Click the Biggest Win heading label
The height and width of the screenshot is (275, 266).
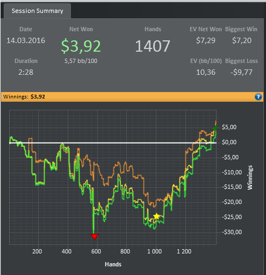pos(241,29)
